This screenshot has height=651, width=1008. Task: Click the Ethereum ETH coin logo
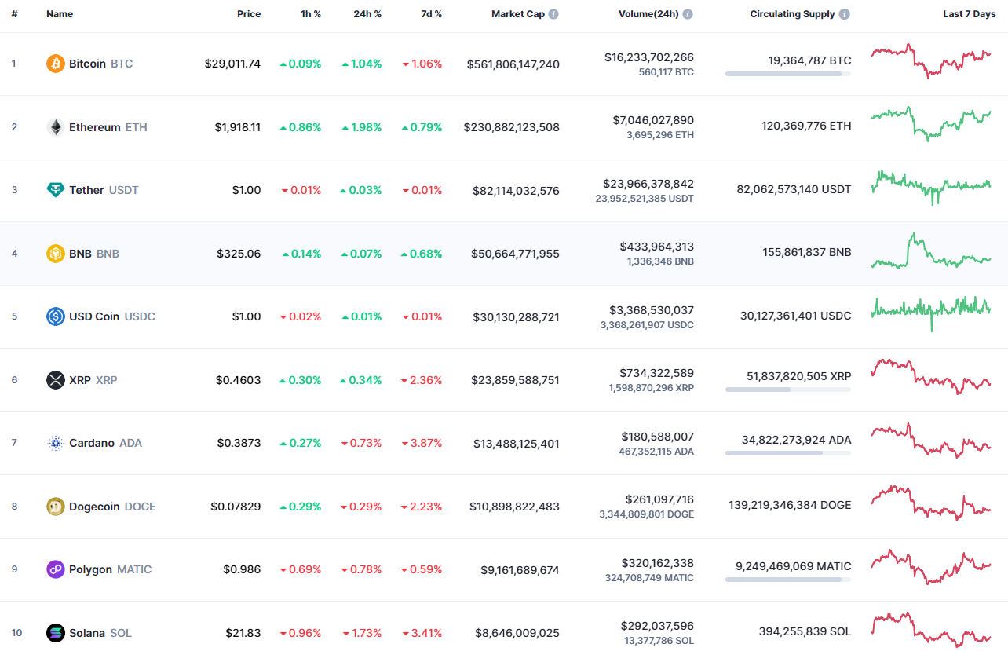pos(54,127)
